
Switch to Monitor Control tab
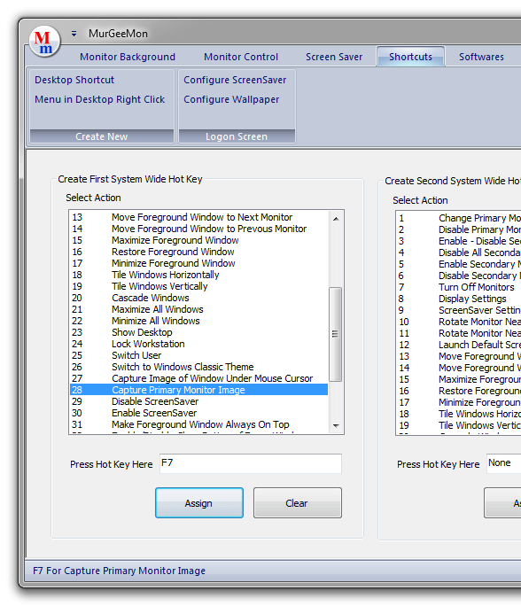[x=241, y=57]
